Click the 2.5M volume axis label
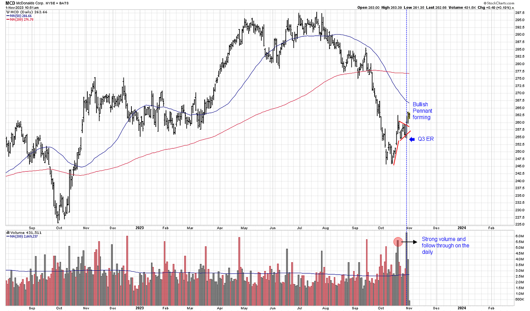The width and height of the screenshot is (530, 311). 520,276
